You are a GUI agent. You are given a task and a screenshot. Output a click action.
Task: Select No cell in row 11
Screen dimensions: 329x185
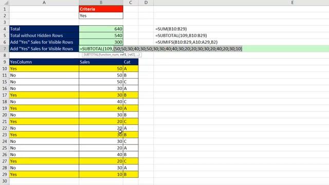44,75
